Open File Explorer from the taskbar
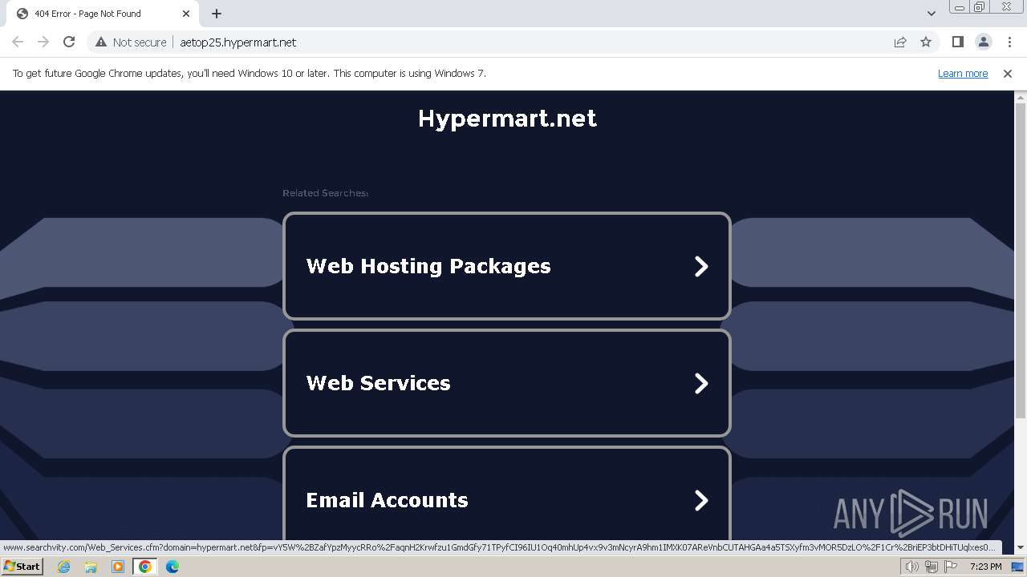 coord(91,567)
